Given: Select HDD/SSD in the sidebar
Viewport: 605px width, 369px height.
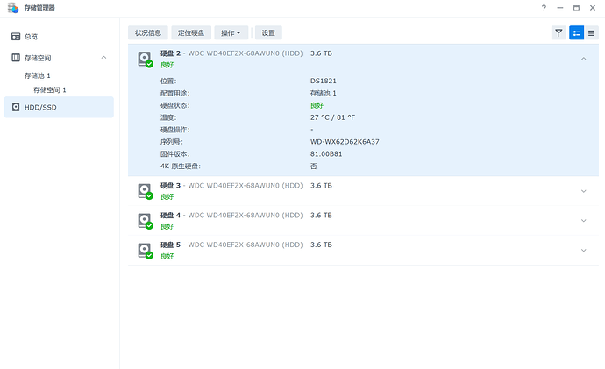Looking at the screenshot, I should (x=42, y=107).
